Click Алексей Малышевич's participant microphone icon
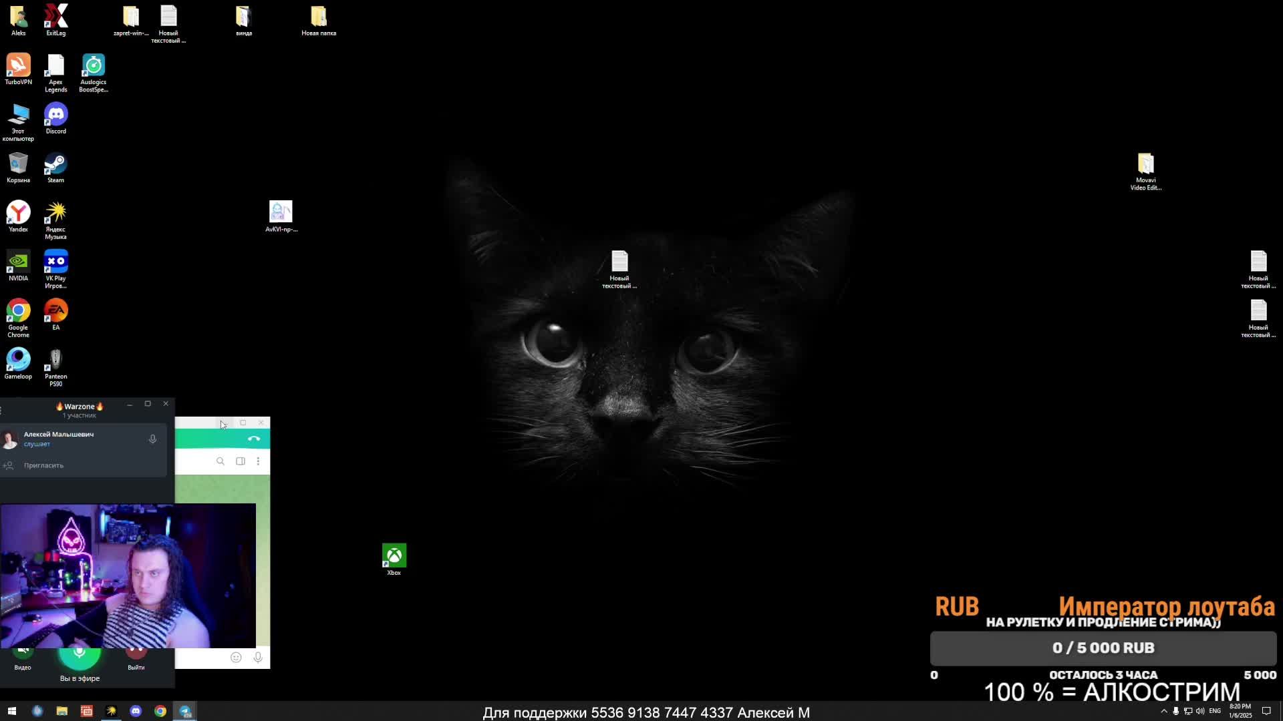The image size is (1283, 721). [152, 439]
